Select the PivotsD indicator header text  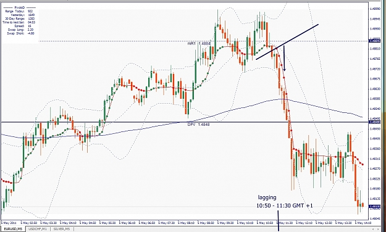click(19, 7)
